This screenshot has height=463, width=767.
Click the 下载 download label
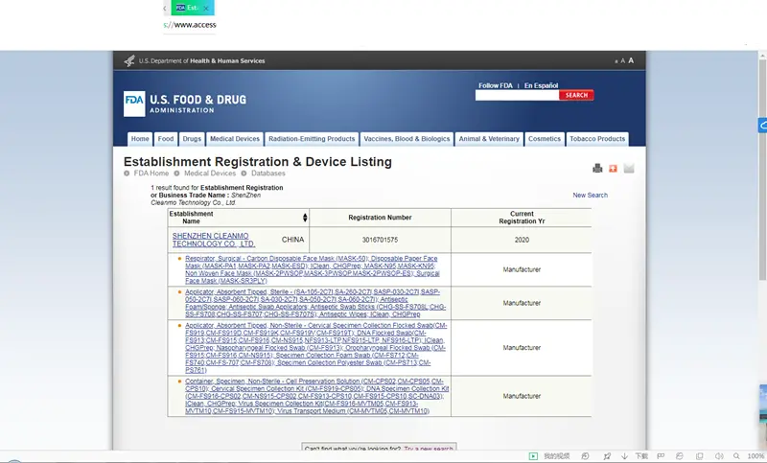[x=641, y=456]
